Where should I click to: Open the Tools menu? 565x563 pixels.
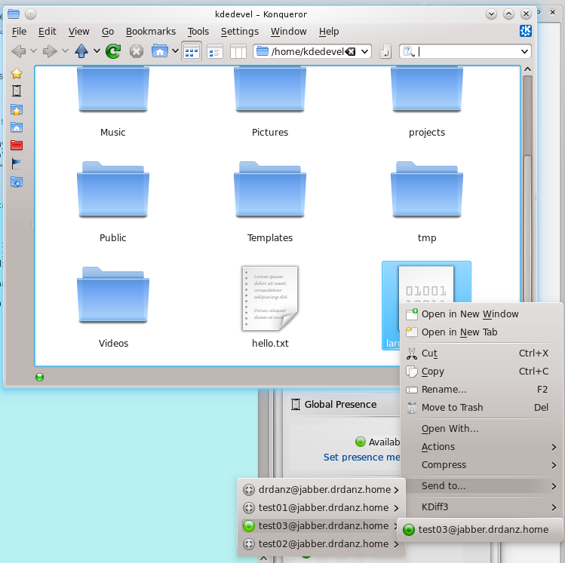[198, 32]
